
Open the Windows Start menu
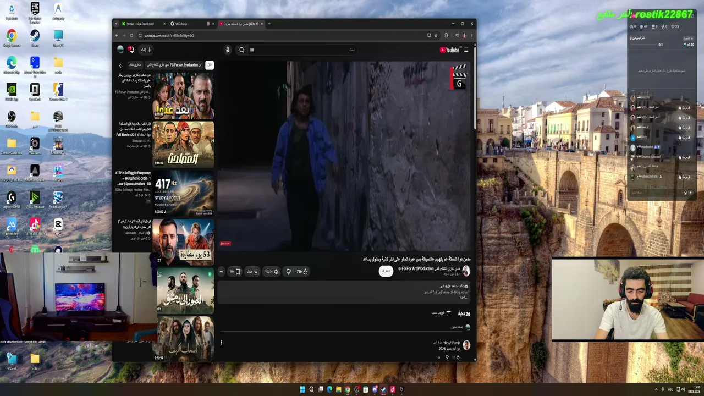[302, 389]
